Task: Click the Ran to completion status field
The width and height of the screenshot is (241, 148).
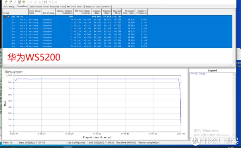Action: pyautogui.click(x=149, y=143)
